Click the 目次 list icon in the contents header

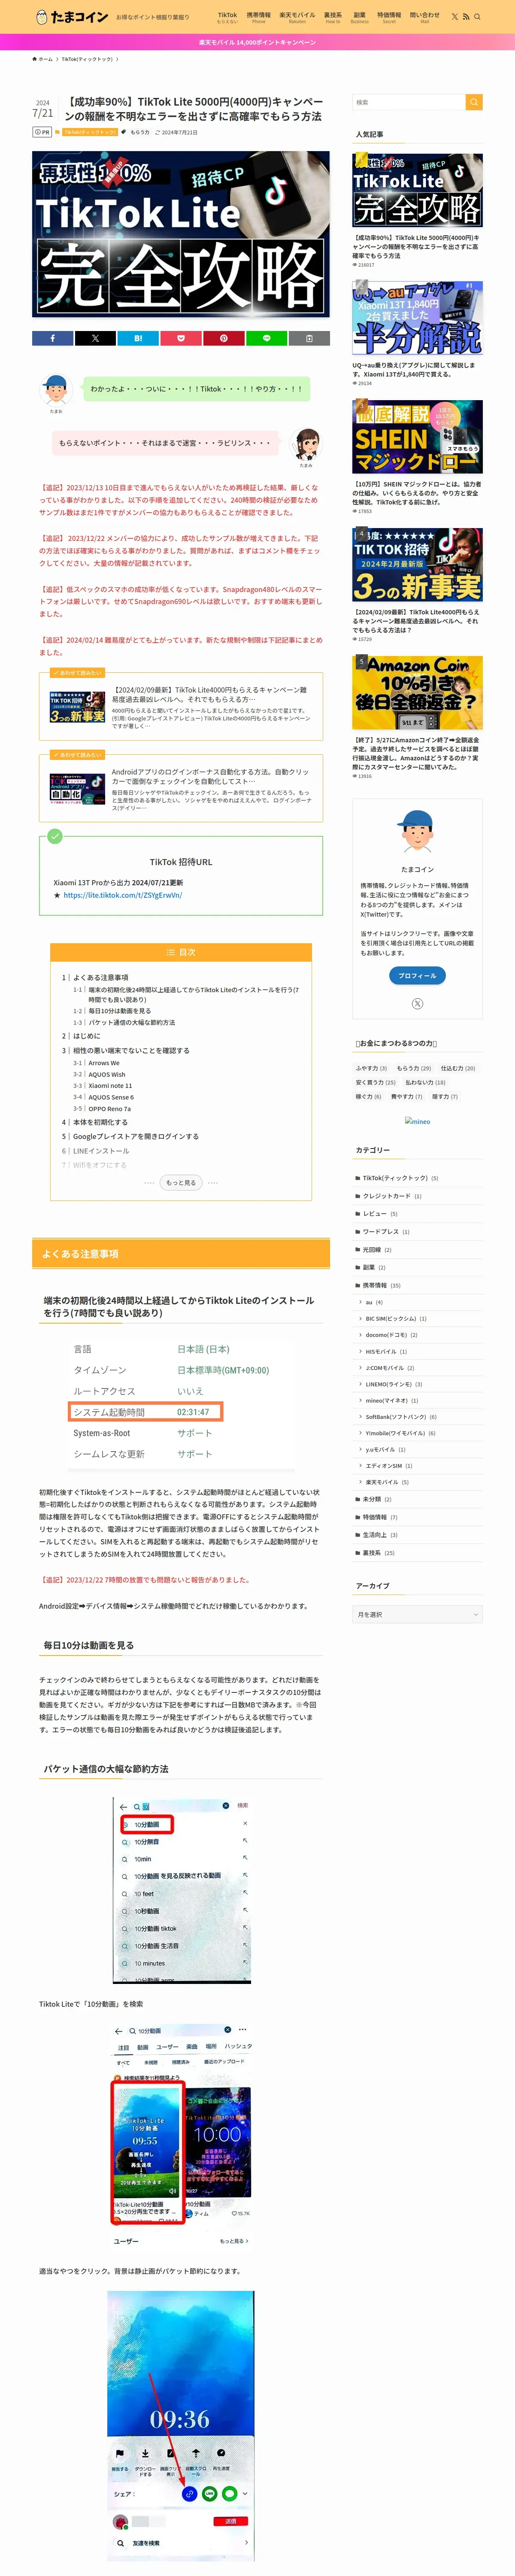[x=170, y=952]
